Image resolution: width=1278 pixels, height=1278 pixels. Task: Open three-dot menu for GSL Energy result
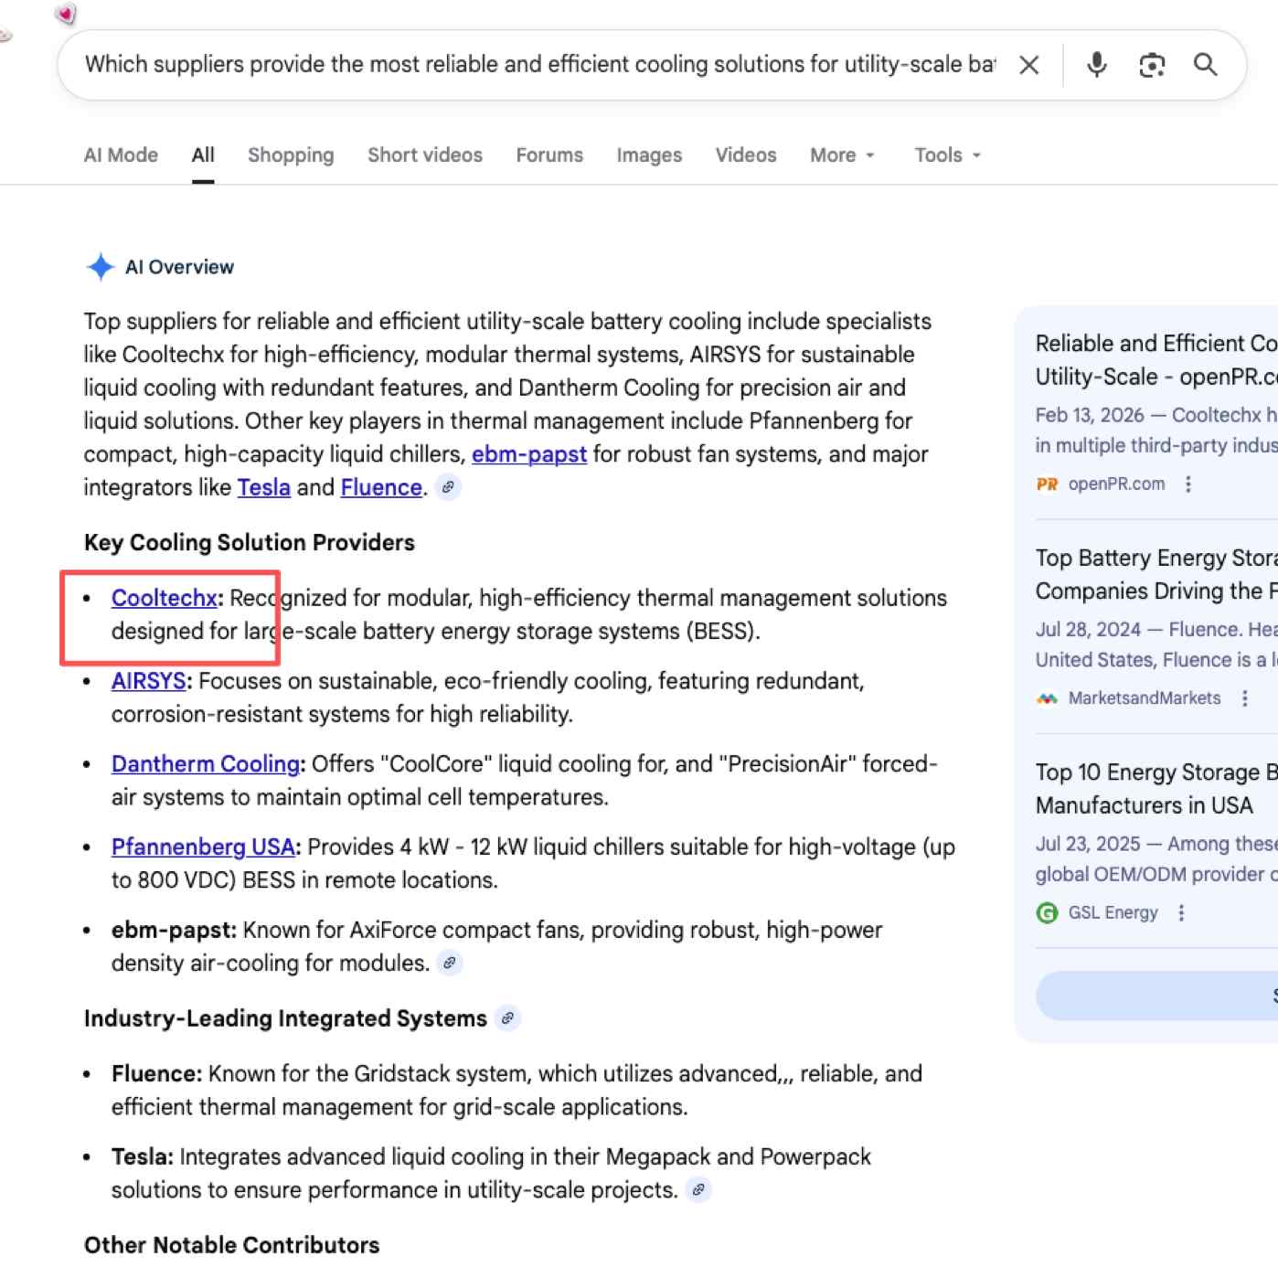(x=1181, y=912)
